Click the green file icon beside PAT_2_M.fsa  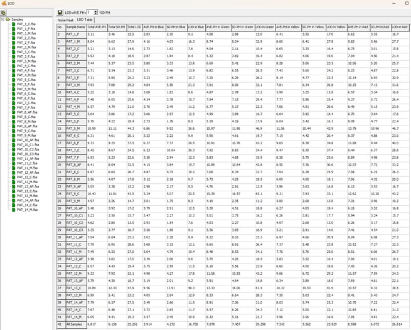(13, 47)
